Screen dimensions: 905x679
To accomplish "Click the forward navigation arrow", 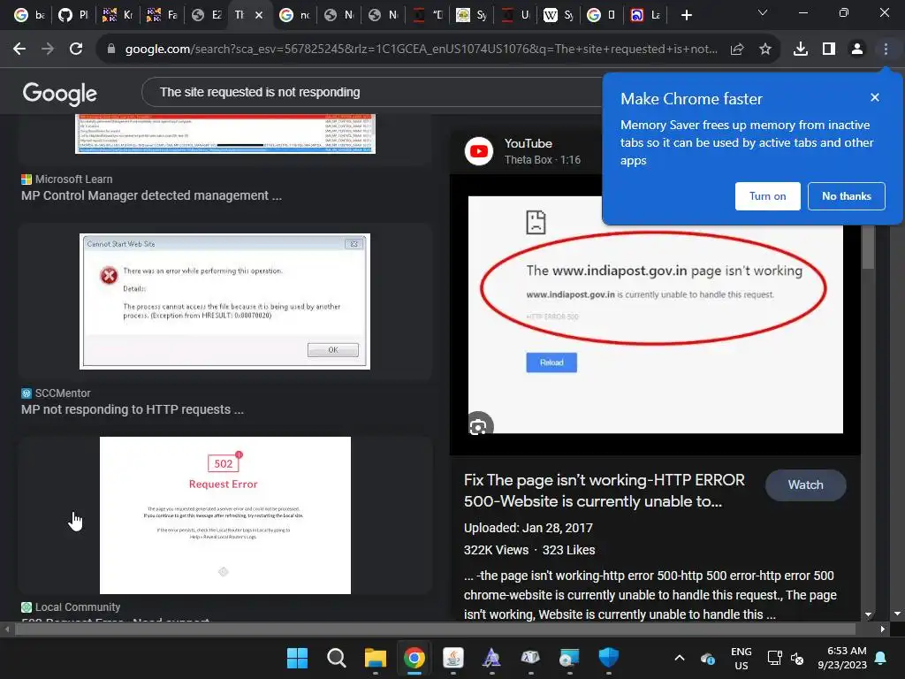I will pyautogui.click(x=48, y=50).
